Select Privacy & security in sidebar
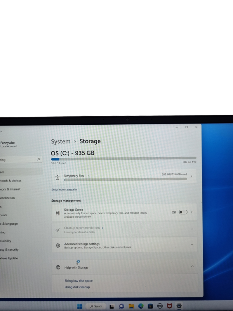Image resolution: width=233 pixels, height=311 pixels. point(9,250)
